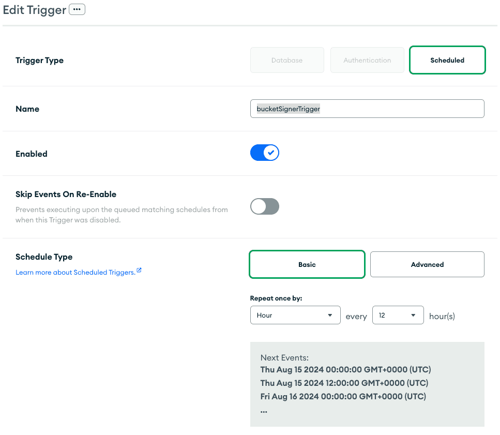The image size is (500, 435).
Task: Switch to the Basic schedule type
Action: click(307, 264)
